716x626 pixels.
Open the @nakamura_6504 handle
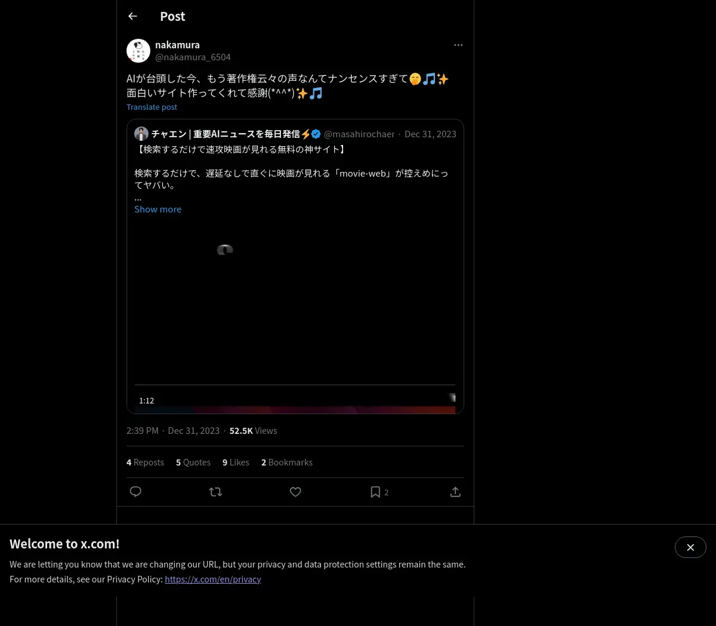(x=193, y=57)
